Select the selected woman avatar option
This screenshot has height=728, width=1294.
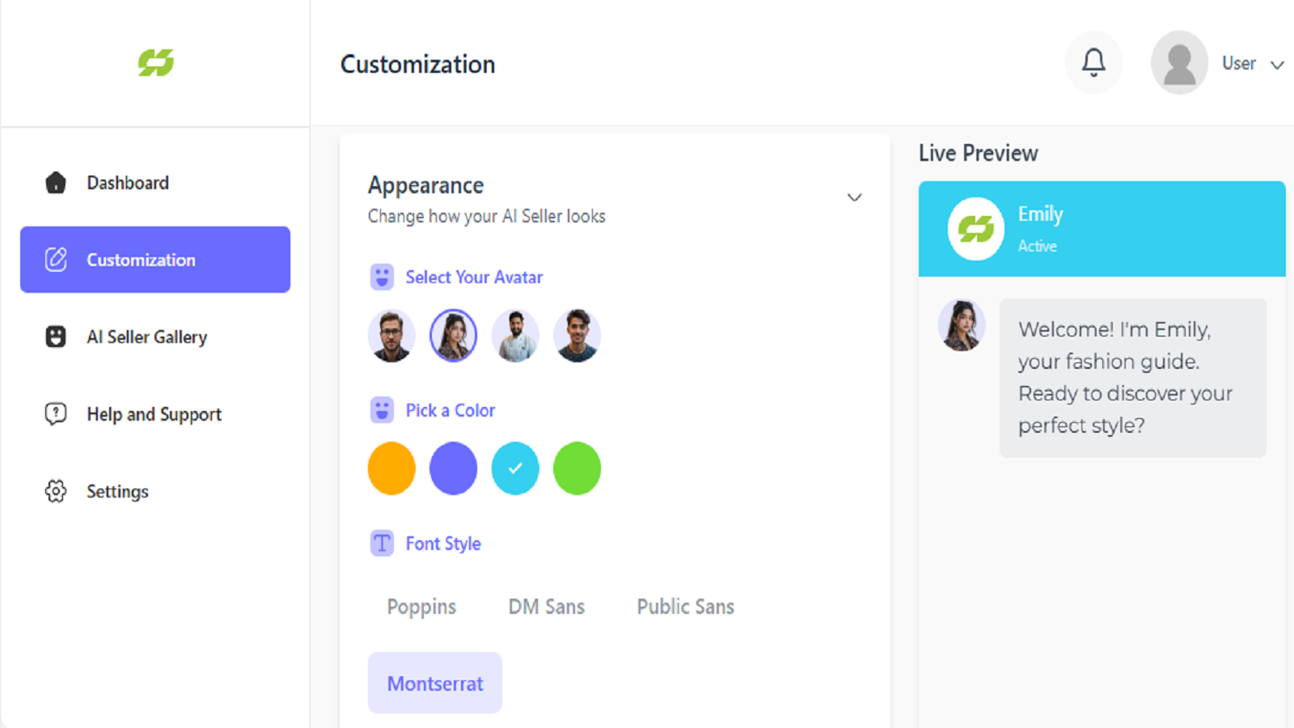tap(453, 335)
